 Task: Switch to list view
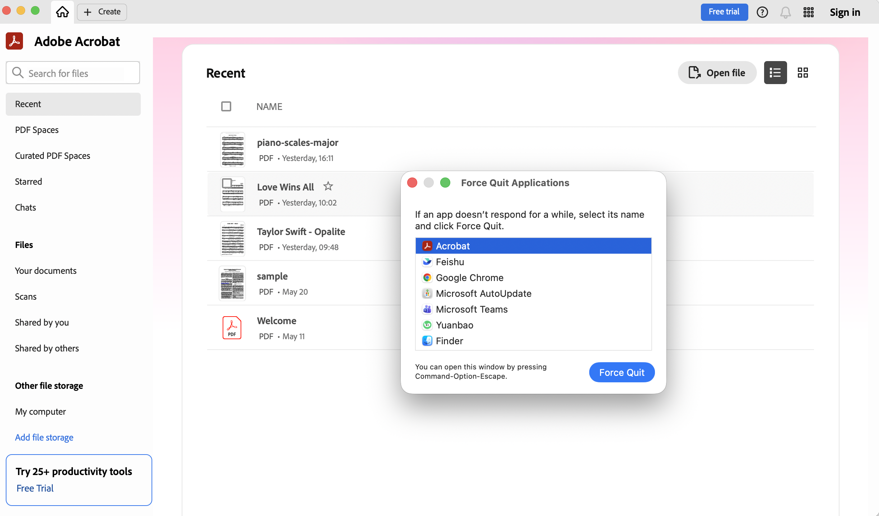[x=776, y=73]
